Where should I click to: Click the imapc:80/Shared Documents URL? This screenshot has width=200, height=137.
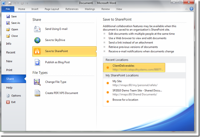pos(135,94)
